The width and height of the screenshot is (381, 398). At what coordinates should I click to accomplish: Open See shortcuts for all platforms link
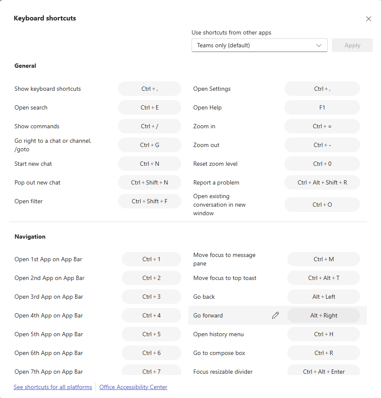[53, 387]
